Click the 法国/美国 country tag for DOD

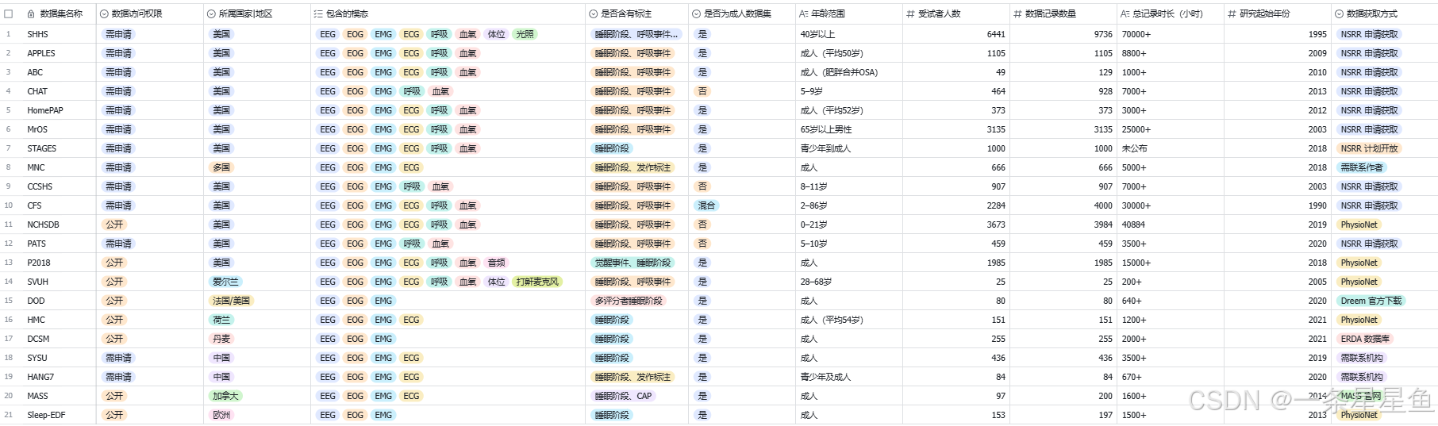(x=231, y=301)
